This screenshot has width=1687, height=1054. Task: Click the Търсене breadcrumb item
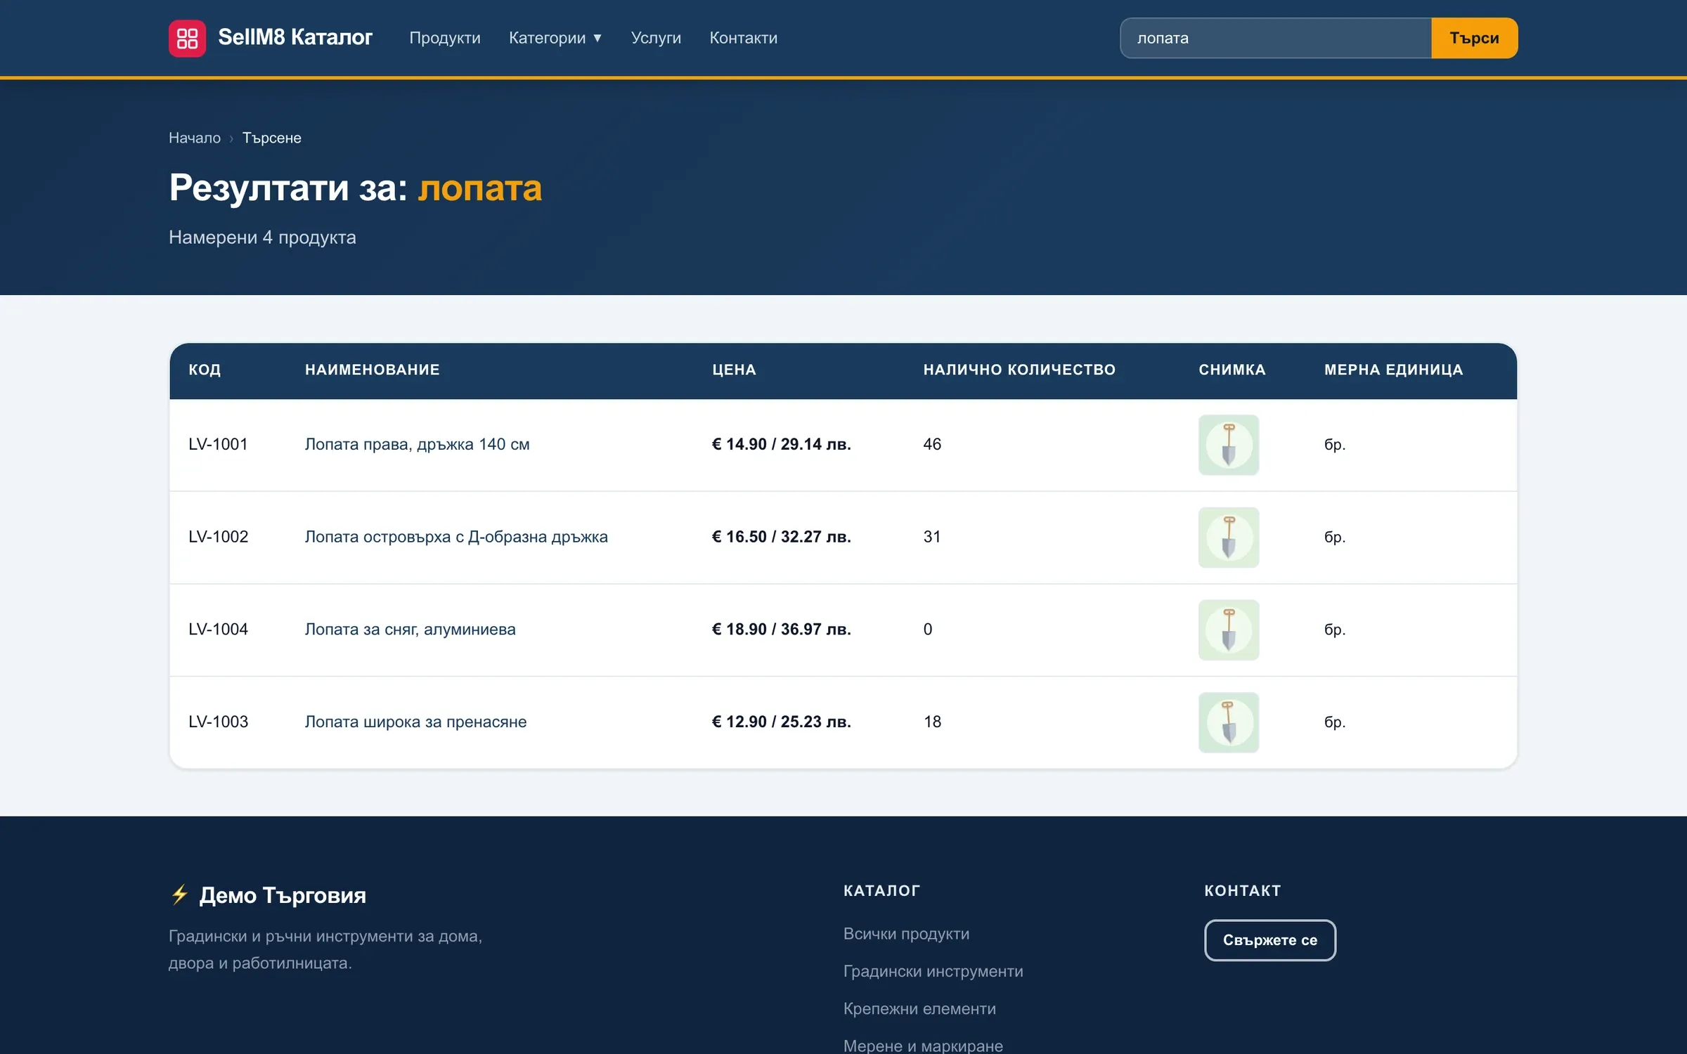[x=272, y=138]
